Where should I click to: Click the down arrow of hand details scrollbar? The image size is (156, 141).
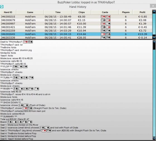[154, 138]
